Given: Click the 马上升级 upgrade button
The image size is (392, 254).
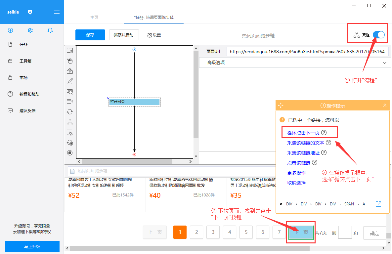Looking at the screenshot, I should (x=32, y=246).
